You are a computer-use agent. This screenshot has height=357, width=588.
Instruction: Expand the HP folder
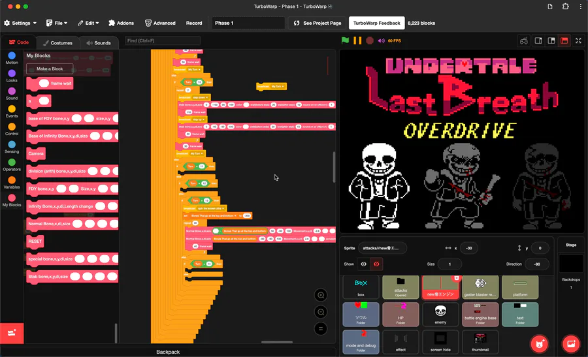(400, 315)
